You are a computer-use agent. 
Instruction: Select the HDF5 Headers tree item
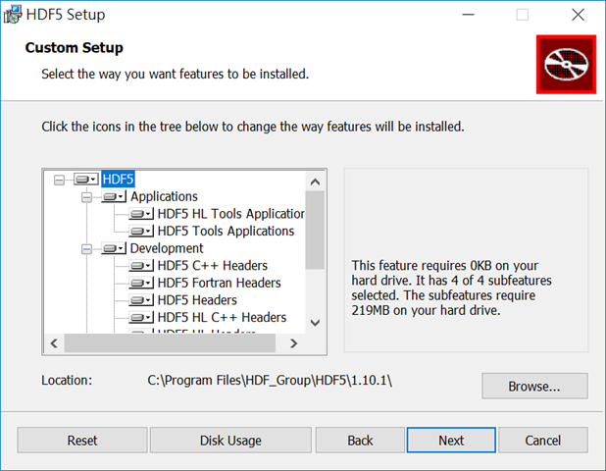[x=197, y=300]
